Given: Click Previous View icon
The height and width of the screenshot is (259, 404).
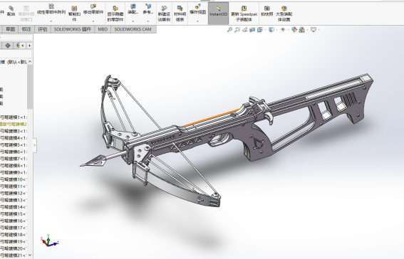Looking at the screenshot, I should (245, 30).
